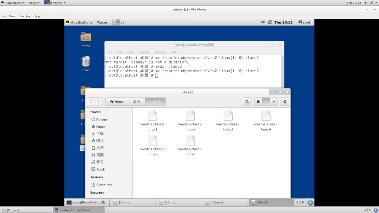Open 下载 folder in sidebar
The height and width of the screenshot is (213, 379).
(x=97, y=134)
